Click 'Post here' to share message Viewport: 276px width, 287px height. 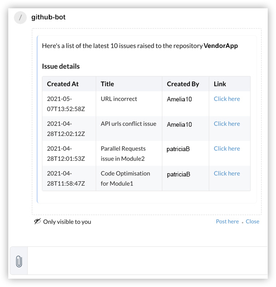(x=227, y=222)
